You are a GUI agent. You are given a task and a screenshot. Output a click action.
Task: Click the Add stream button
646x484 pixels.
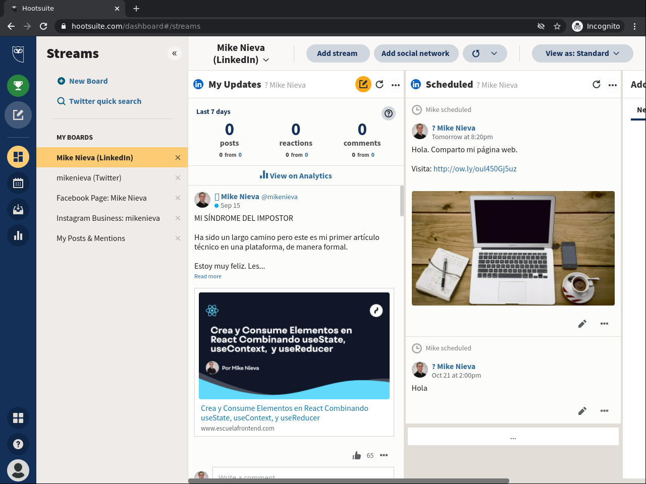coord(338,53)
